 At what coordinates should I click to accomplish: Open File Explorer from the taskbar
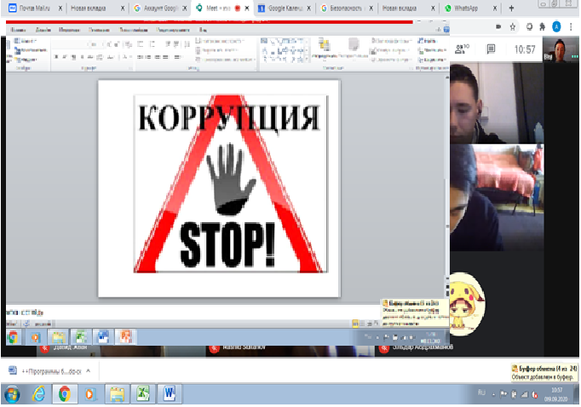click(x=117, y=394)
